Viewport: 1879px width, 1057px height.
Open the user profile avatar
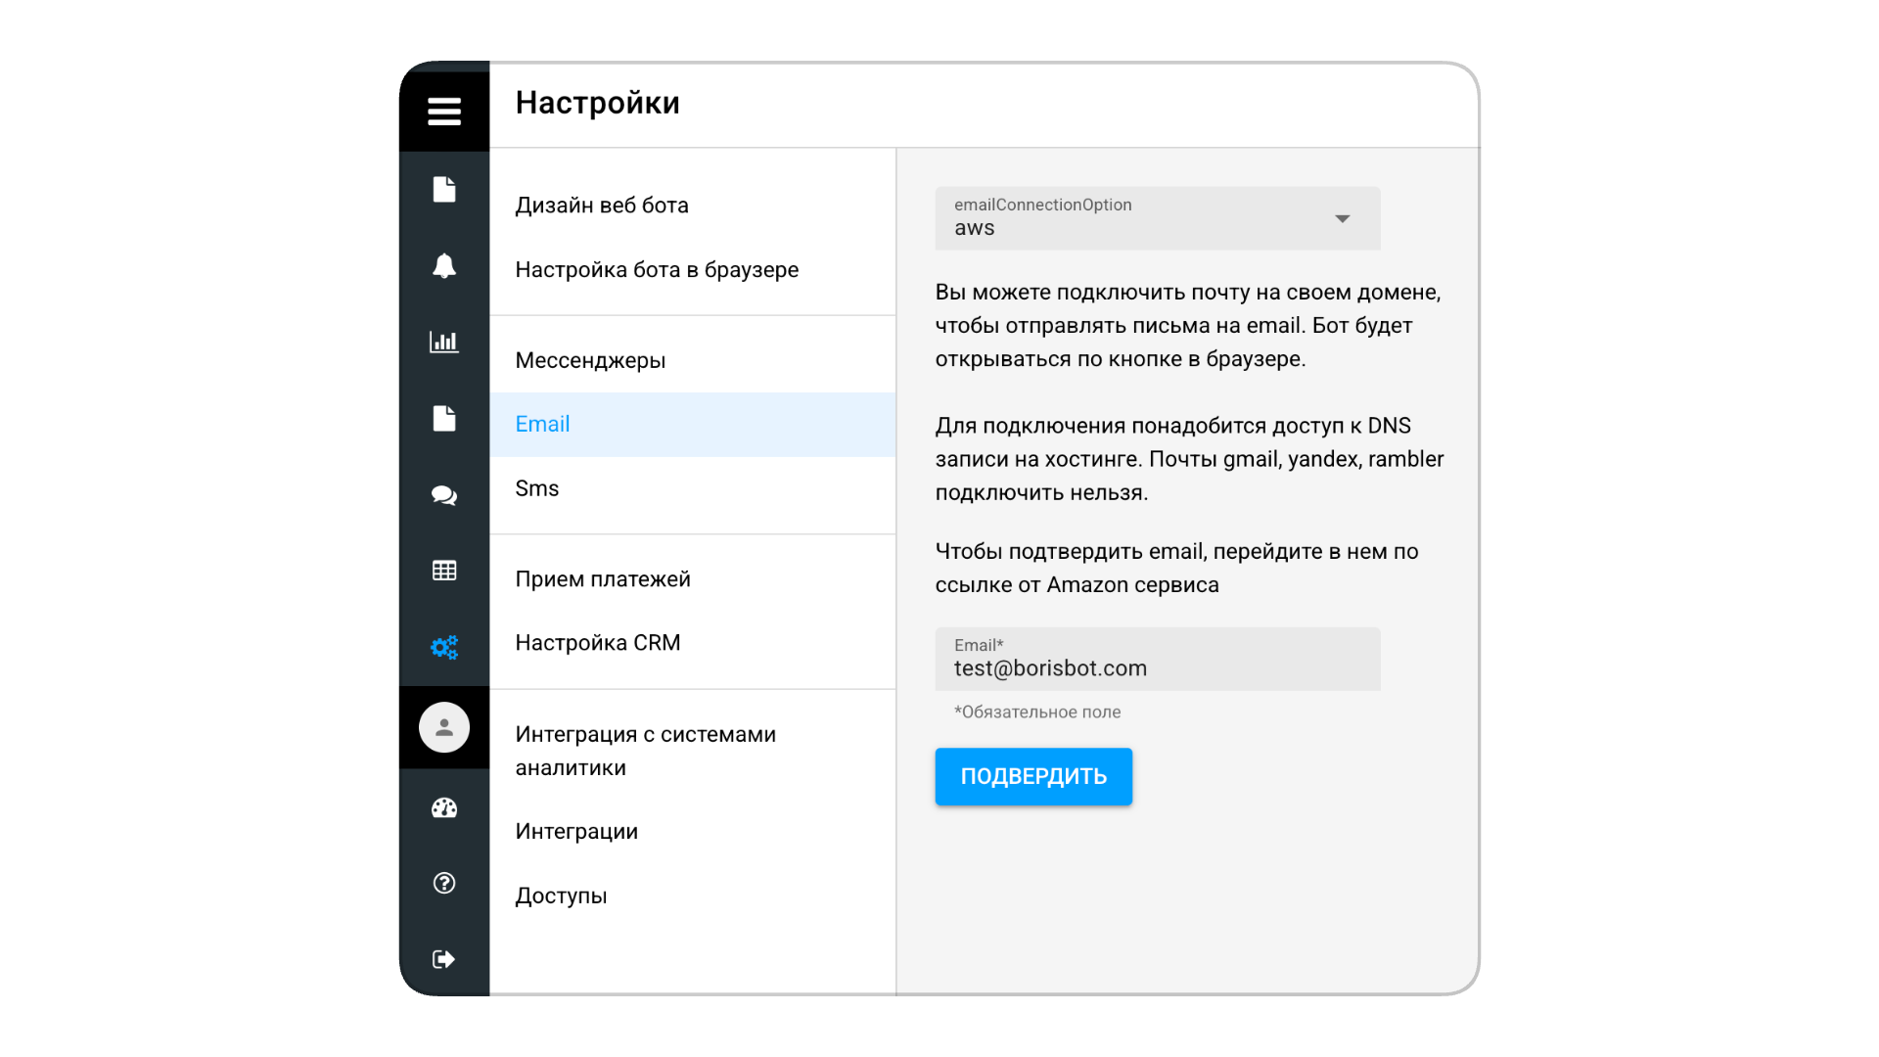(443, 727)
